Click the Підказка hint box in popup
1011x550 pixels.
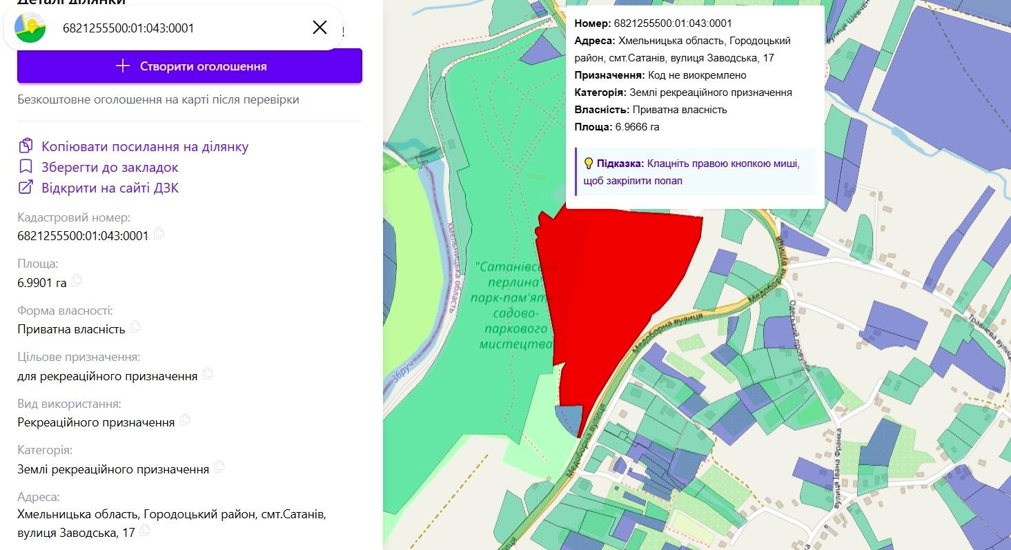(696, 172)
